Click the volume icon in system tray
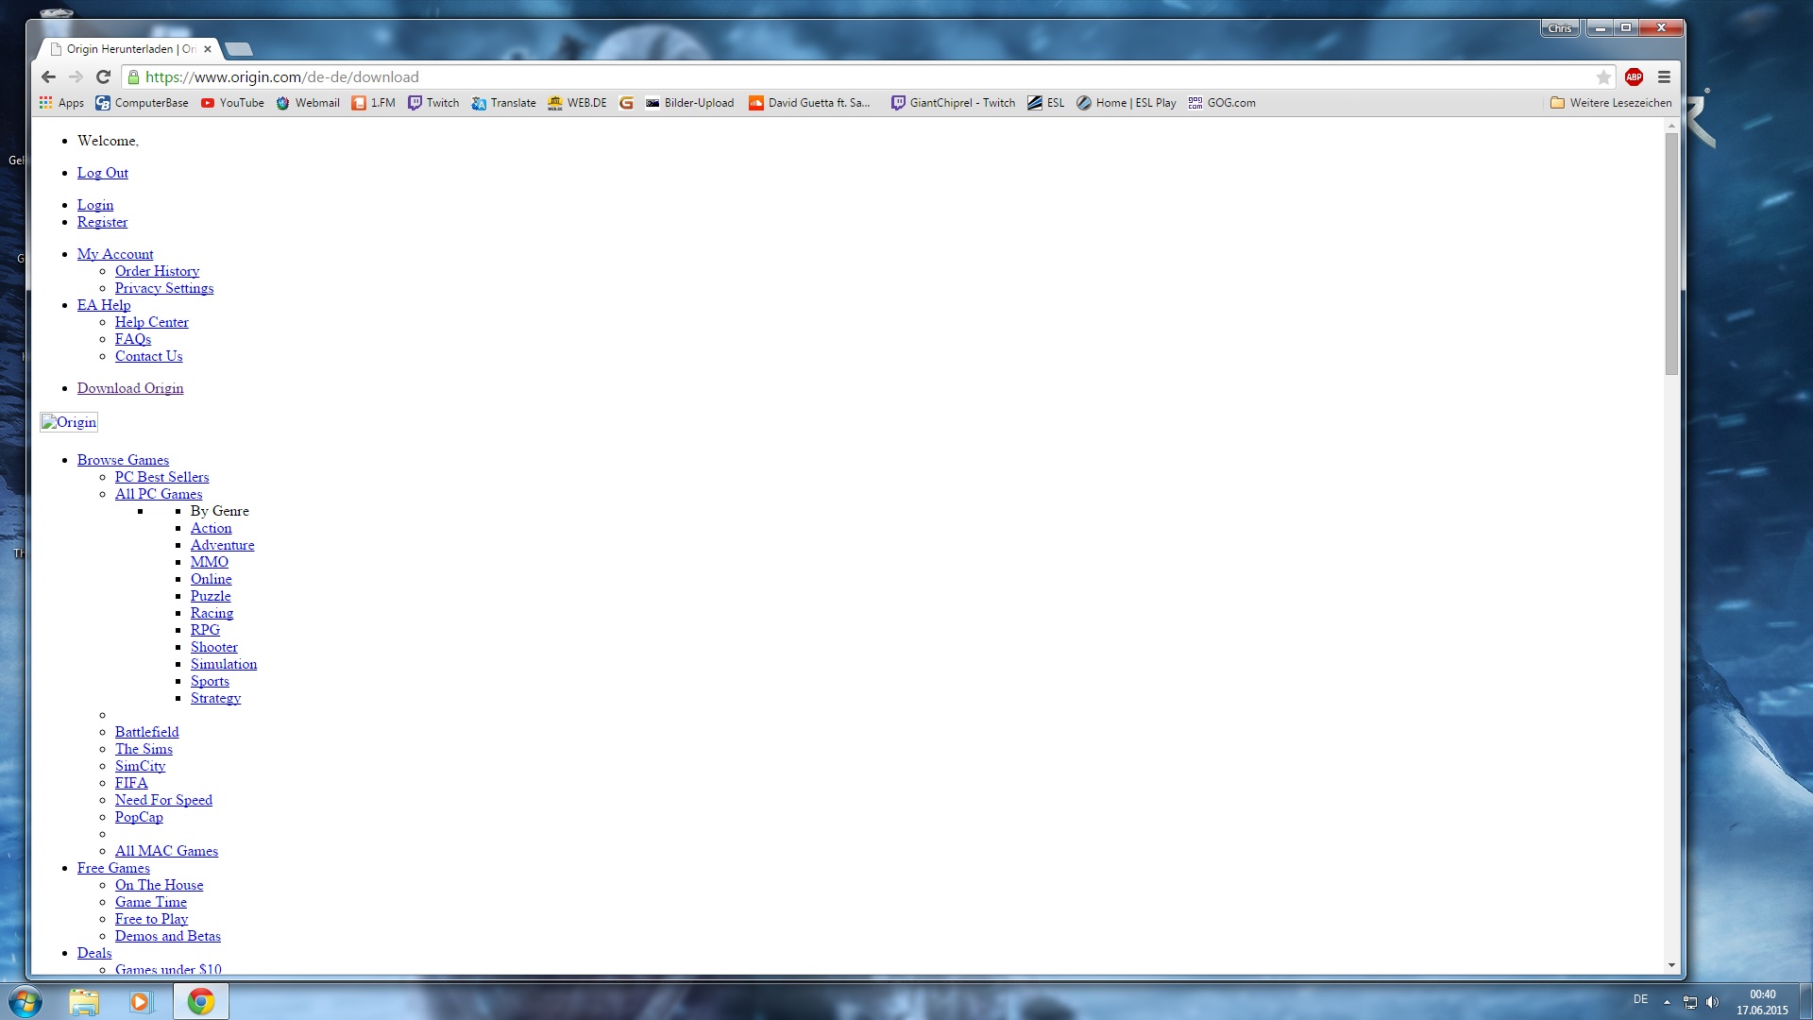 coord(1713,1002)
